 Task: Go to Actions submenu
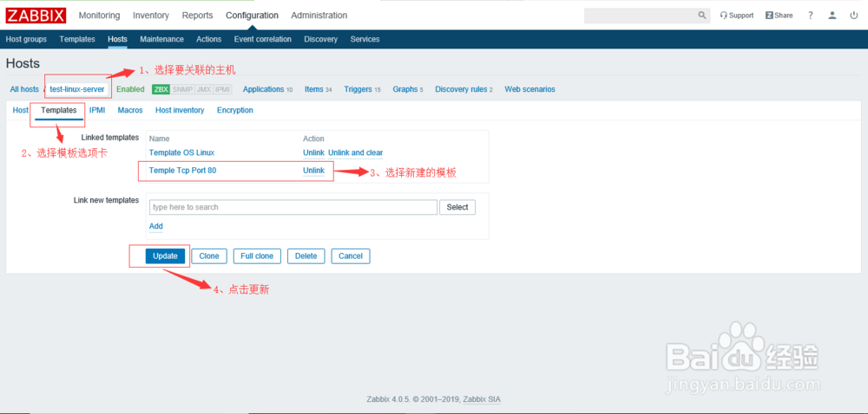pos(208,39)
